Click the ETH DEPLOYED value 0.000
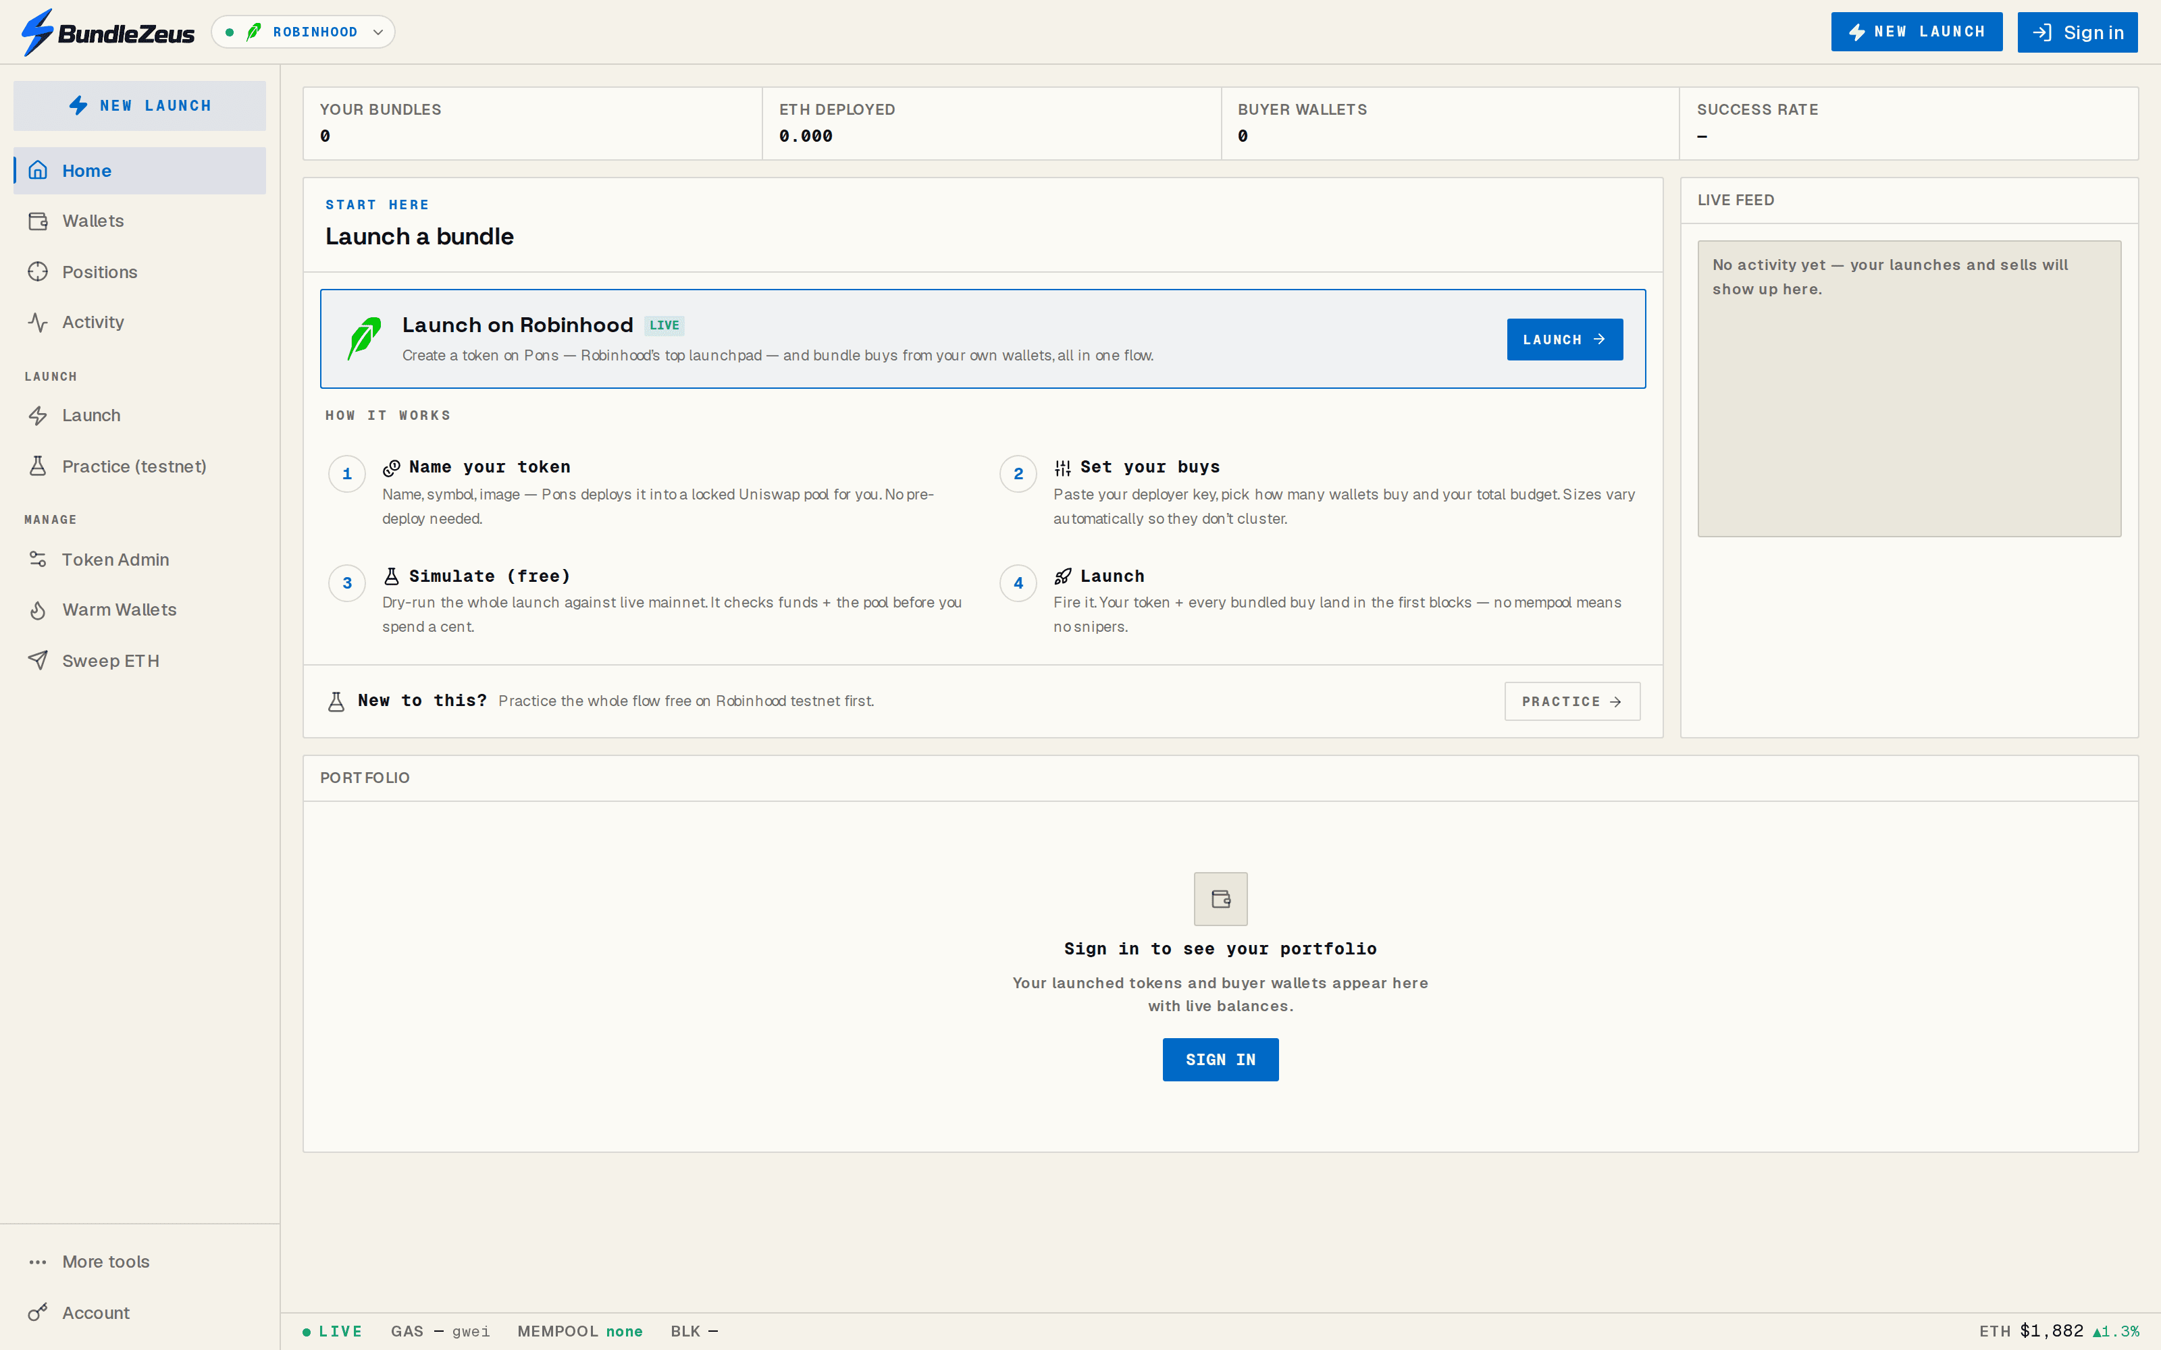The width and height of the screenshot is (2161, 1350). [806, 136]
